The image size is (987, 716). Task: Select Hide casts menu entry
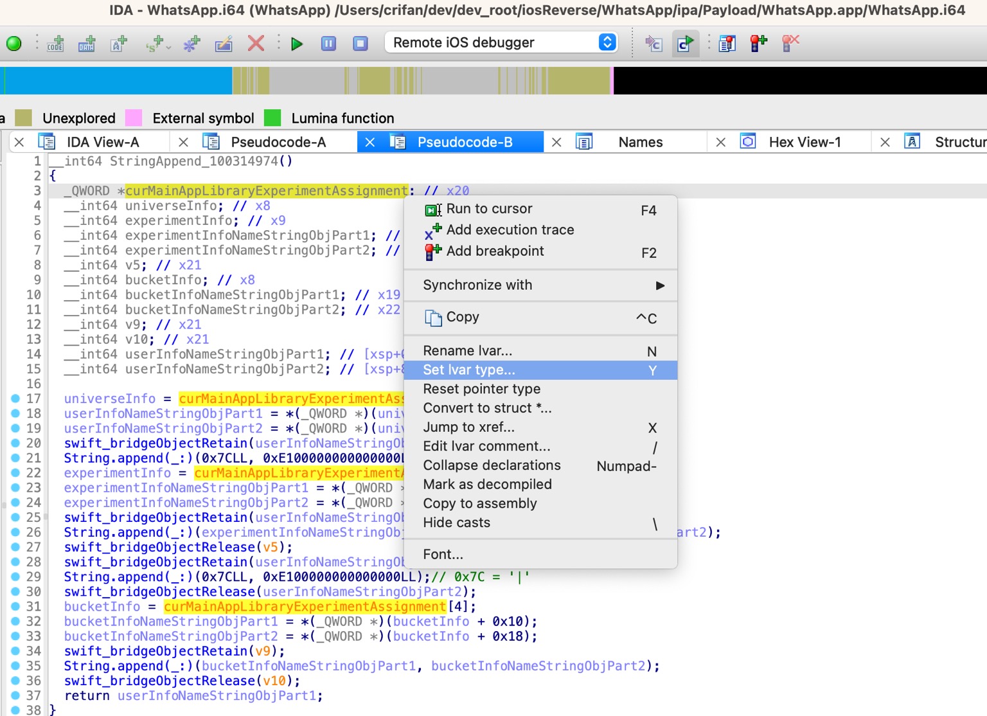(540, 523)
